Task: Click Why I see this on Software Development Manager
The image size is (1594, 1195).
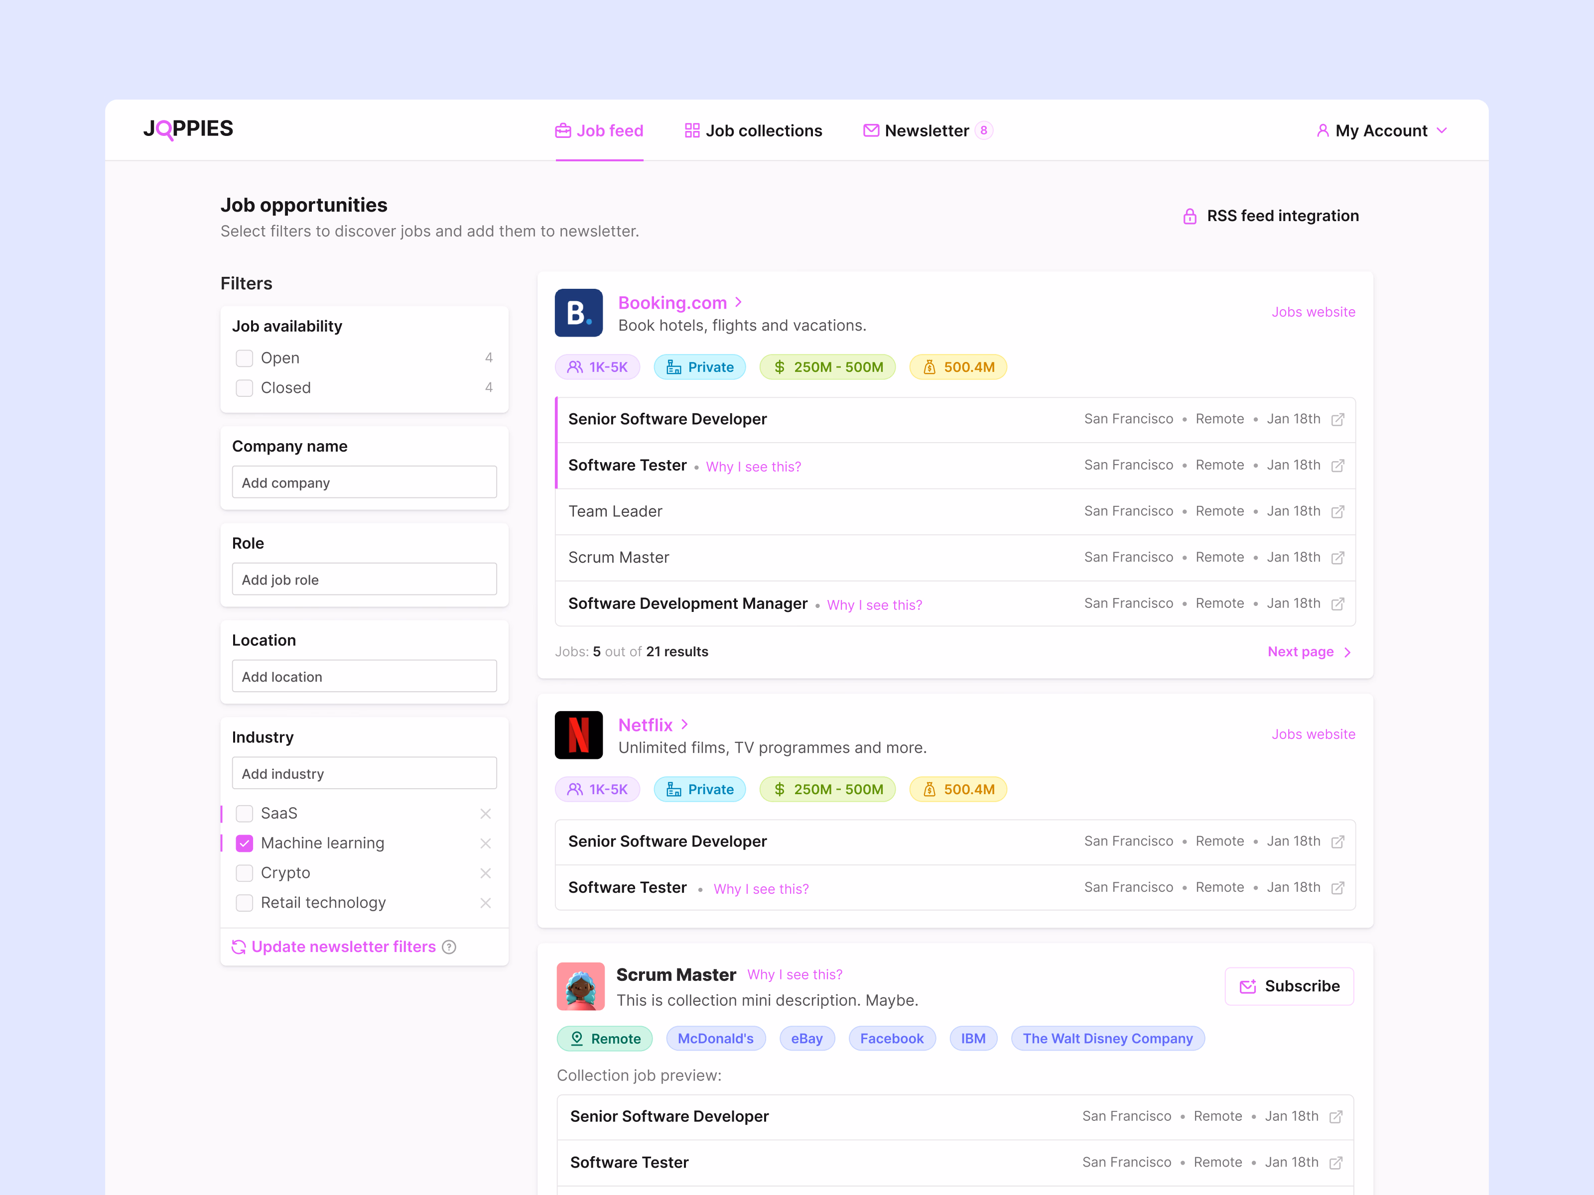Action: coord(874,605)
